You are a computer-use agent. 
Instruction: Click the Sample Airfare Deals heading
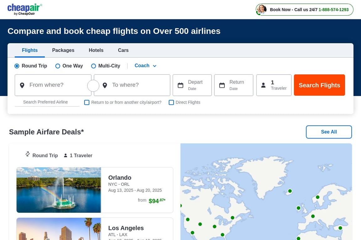tap(46, 132)
